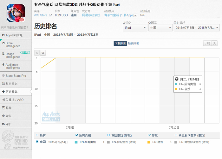Check the 探险游戏 (游戏) checkbox

pos(108,135)
